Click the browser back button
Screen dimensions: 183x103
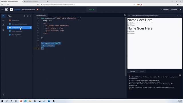pos(2,5)
